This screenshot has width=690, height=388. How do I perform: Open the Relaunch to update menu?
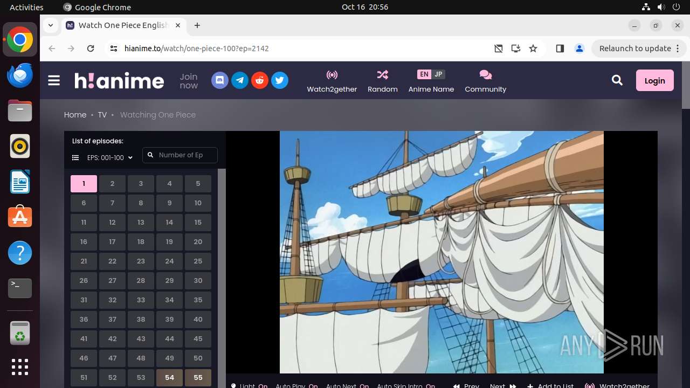pyautogui.click(x=639, y=48)
